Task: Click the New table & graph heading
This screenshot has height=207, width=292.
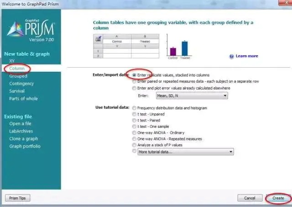Action: coord(27,54)
